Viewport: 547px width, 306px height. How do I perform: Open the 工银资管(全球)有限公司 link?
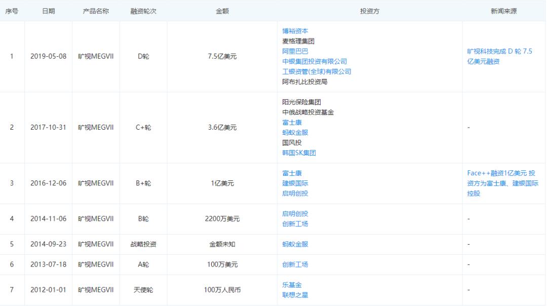(x=317, y=71)
